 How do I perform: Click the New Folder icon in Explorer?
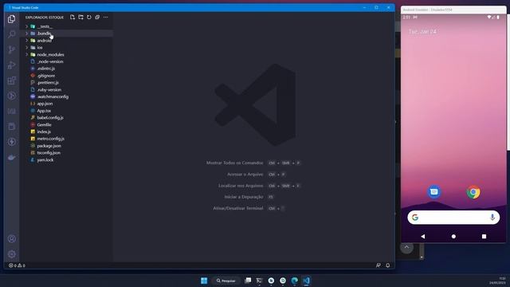coord(80,18)
